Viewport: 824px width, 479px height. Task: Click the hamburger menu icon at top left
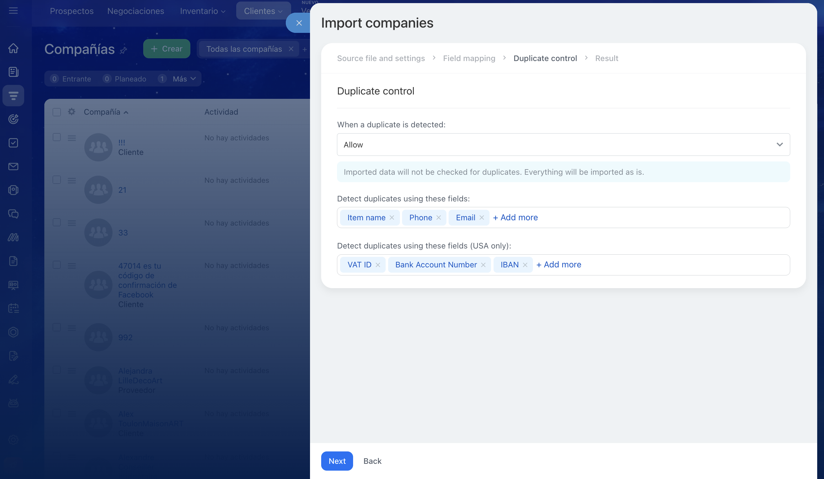click(13, 11)
